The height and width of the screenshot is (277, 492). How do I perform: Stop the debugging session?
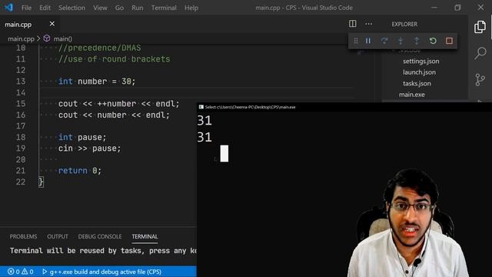click(449, 41)
